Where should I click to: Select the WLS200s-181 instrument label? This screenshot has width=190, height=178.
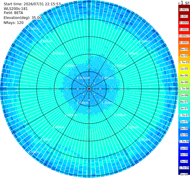coord(15,9)
